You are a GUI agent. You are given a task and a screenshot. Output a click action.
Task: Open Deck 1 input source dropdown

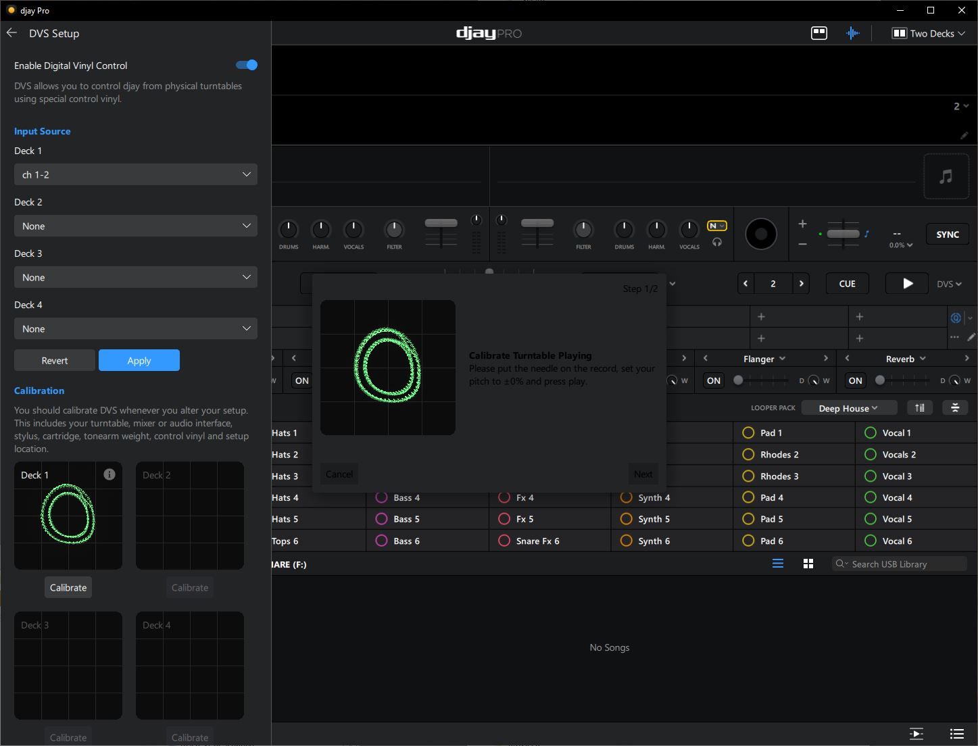pyautogui.click(x=135, y=174)
